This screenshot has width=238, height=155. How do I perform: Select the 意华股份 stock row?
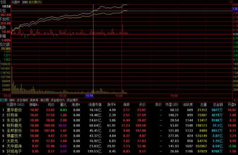click(14, 110)
